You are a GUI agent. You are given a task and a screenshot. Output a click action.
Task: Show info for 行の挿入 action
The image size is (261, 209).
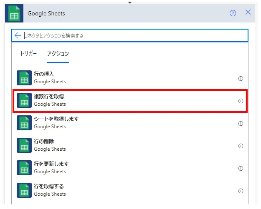point(241,78)
